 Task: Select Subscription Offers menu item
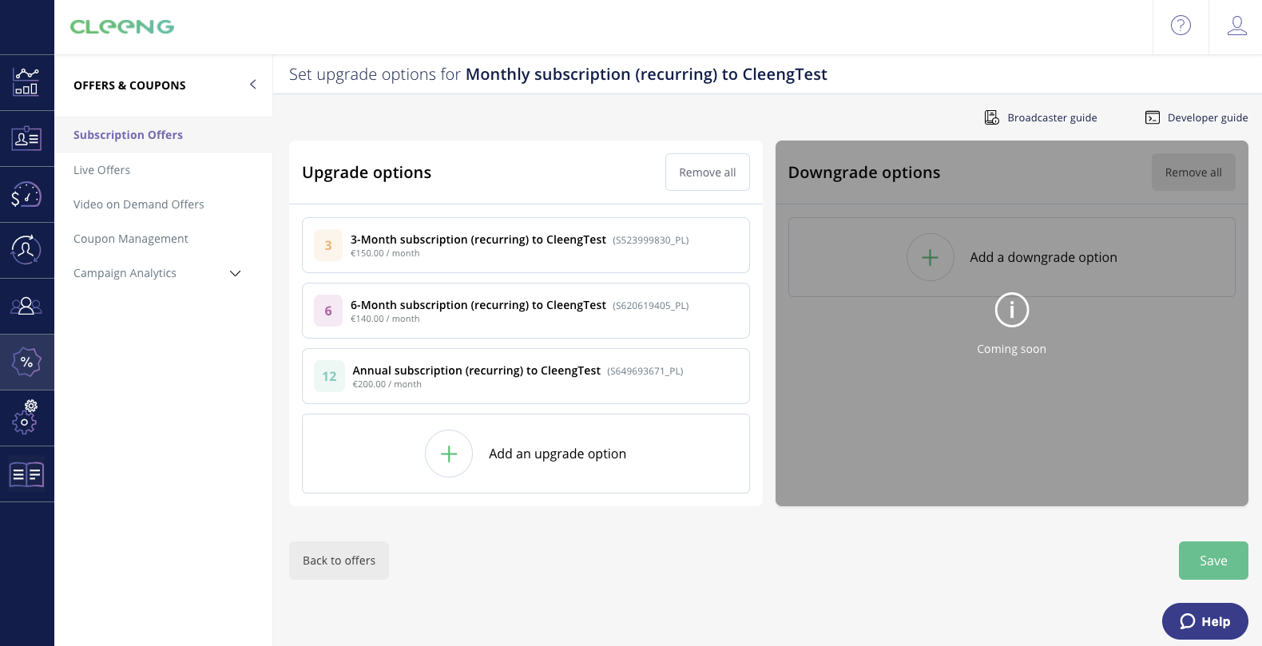pyautogui.click(x=163, y=135)
